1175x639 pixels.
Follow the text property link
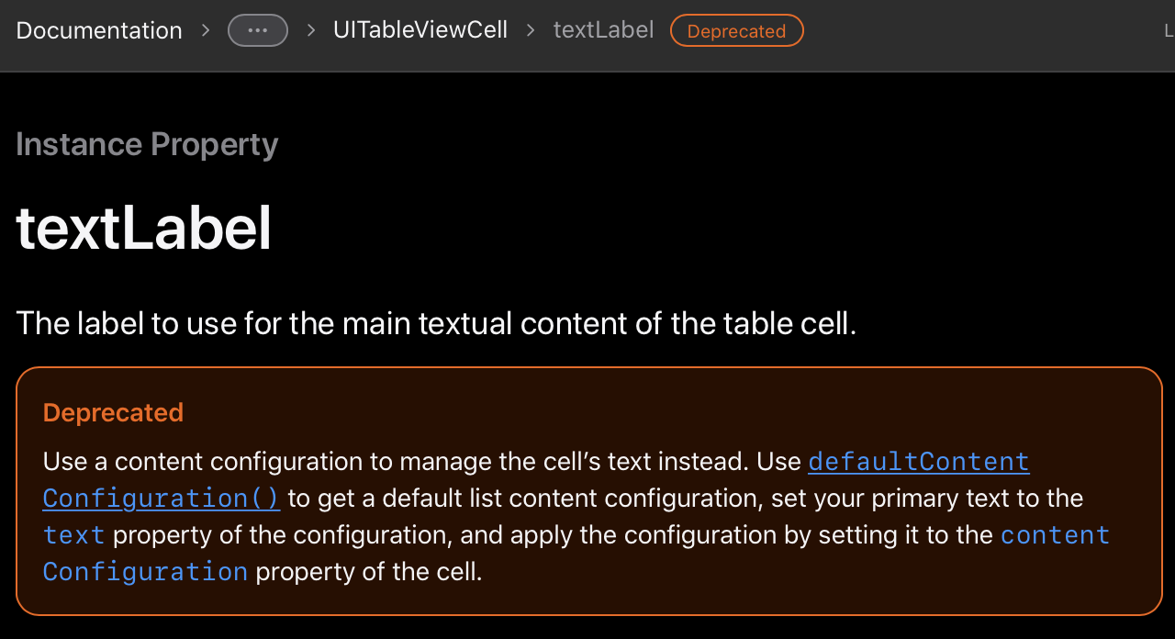[73, 534]
